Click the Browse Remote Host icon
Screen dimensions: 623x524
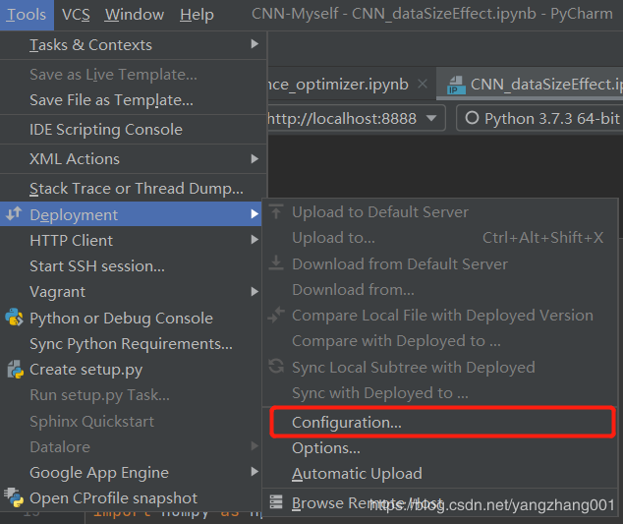276,502
